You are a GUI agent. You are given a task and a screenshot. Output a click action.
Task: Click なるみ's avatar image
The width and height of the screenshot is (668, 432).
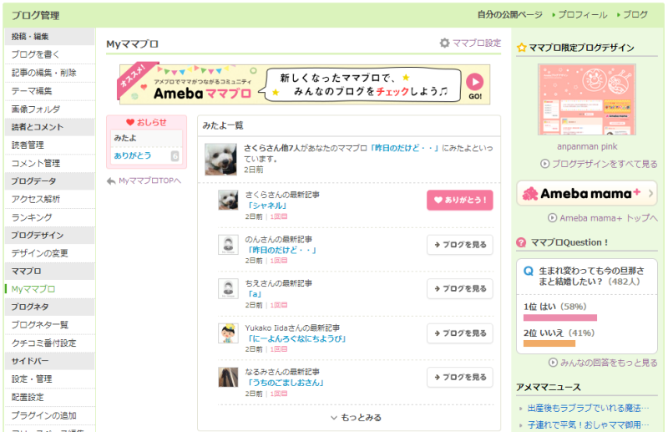coord(228,377)
